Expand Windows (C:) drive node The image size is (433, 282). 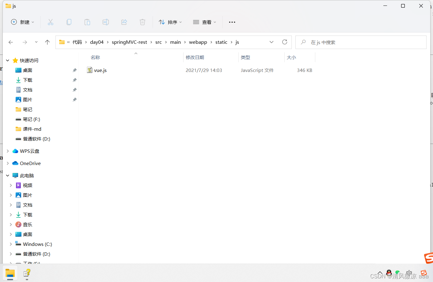(11, 244)
